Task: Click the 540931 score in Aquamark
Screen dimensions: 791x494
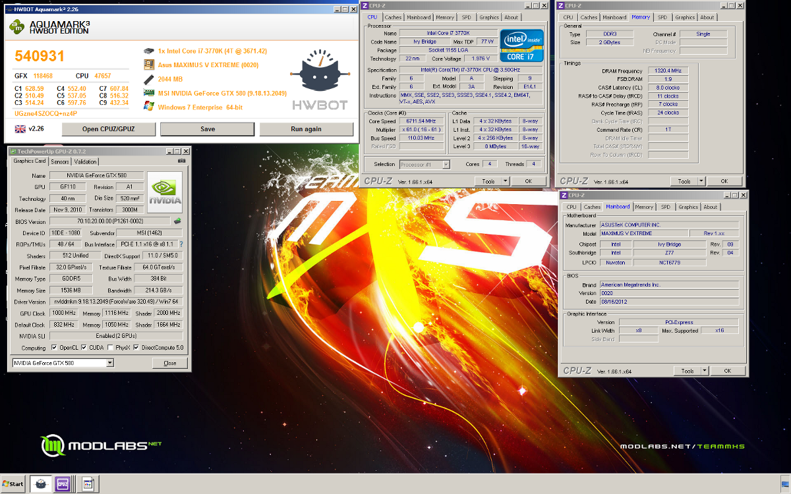Action: [x=39, y=57]
